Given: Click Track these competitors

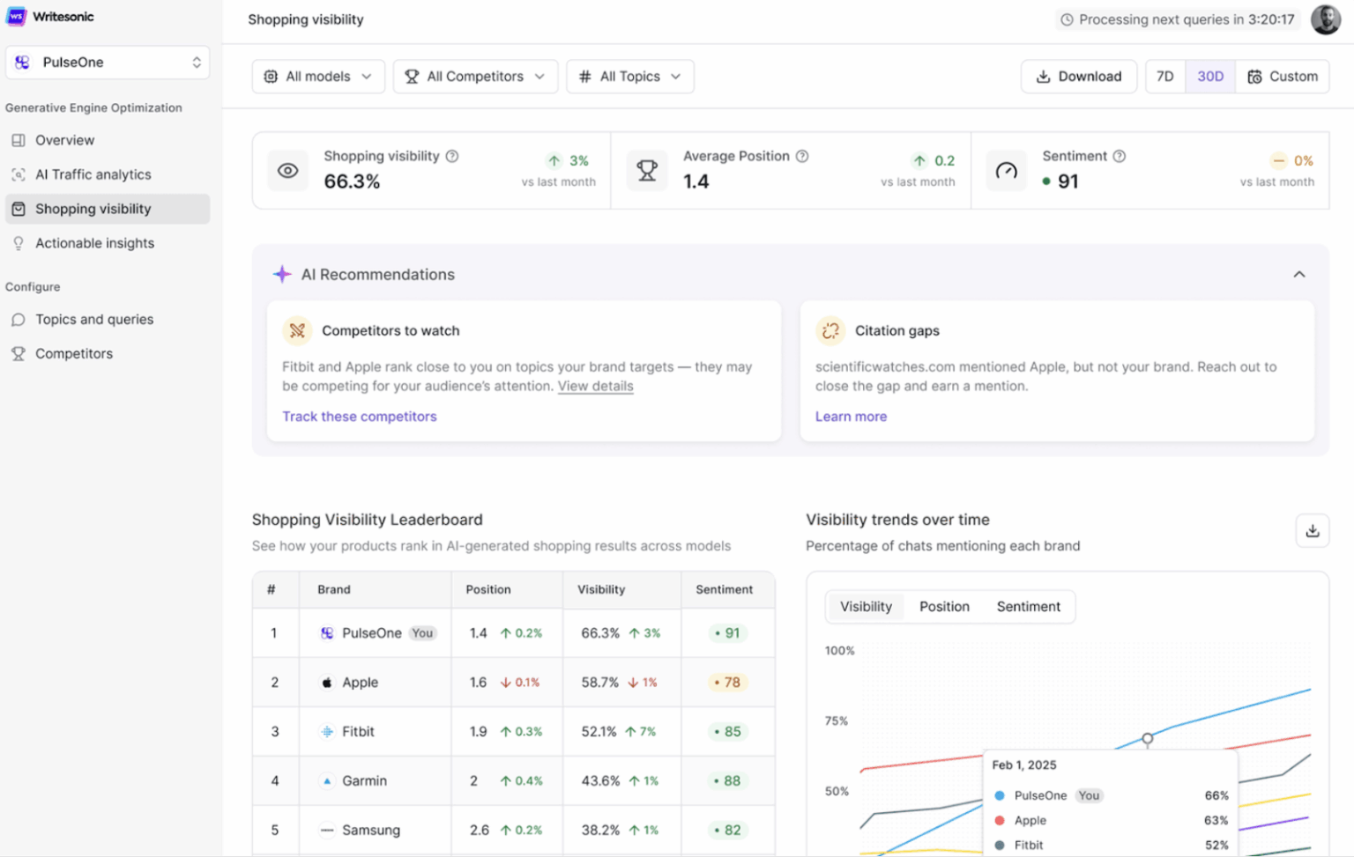Looking at the screenshot, I should (x=360, y=416).
